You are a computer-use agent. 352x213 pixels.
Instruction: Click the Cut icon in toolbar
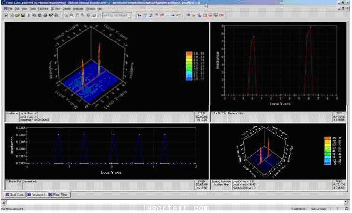coord(28,15)
